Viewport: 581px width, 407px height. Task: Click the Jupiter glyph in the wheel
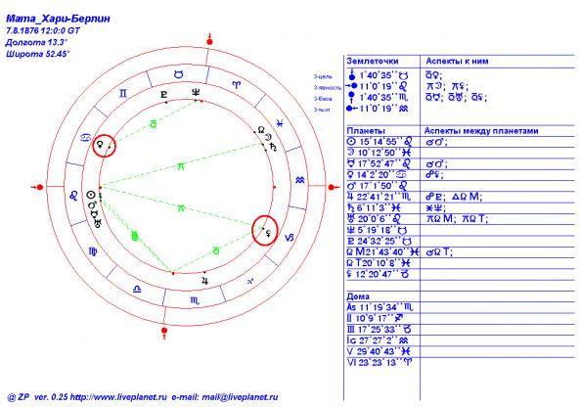204,281
